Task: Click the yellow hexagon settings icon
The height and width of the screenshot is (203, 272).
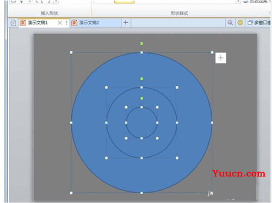Action: tap(240, 23)
